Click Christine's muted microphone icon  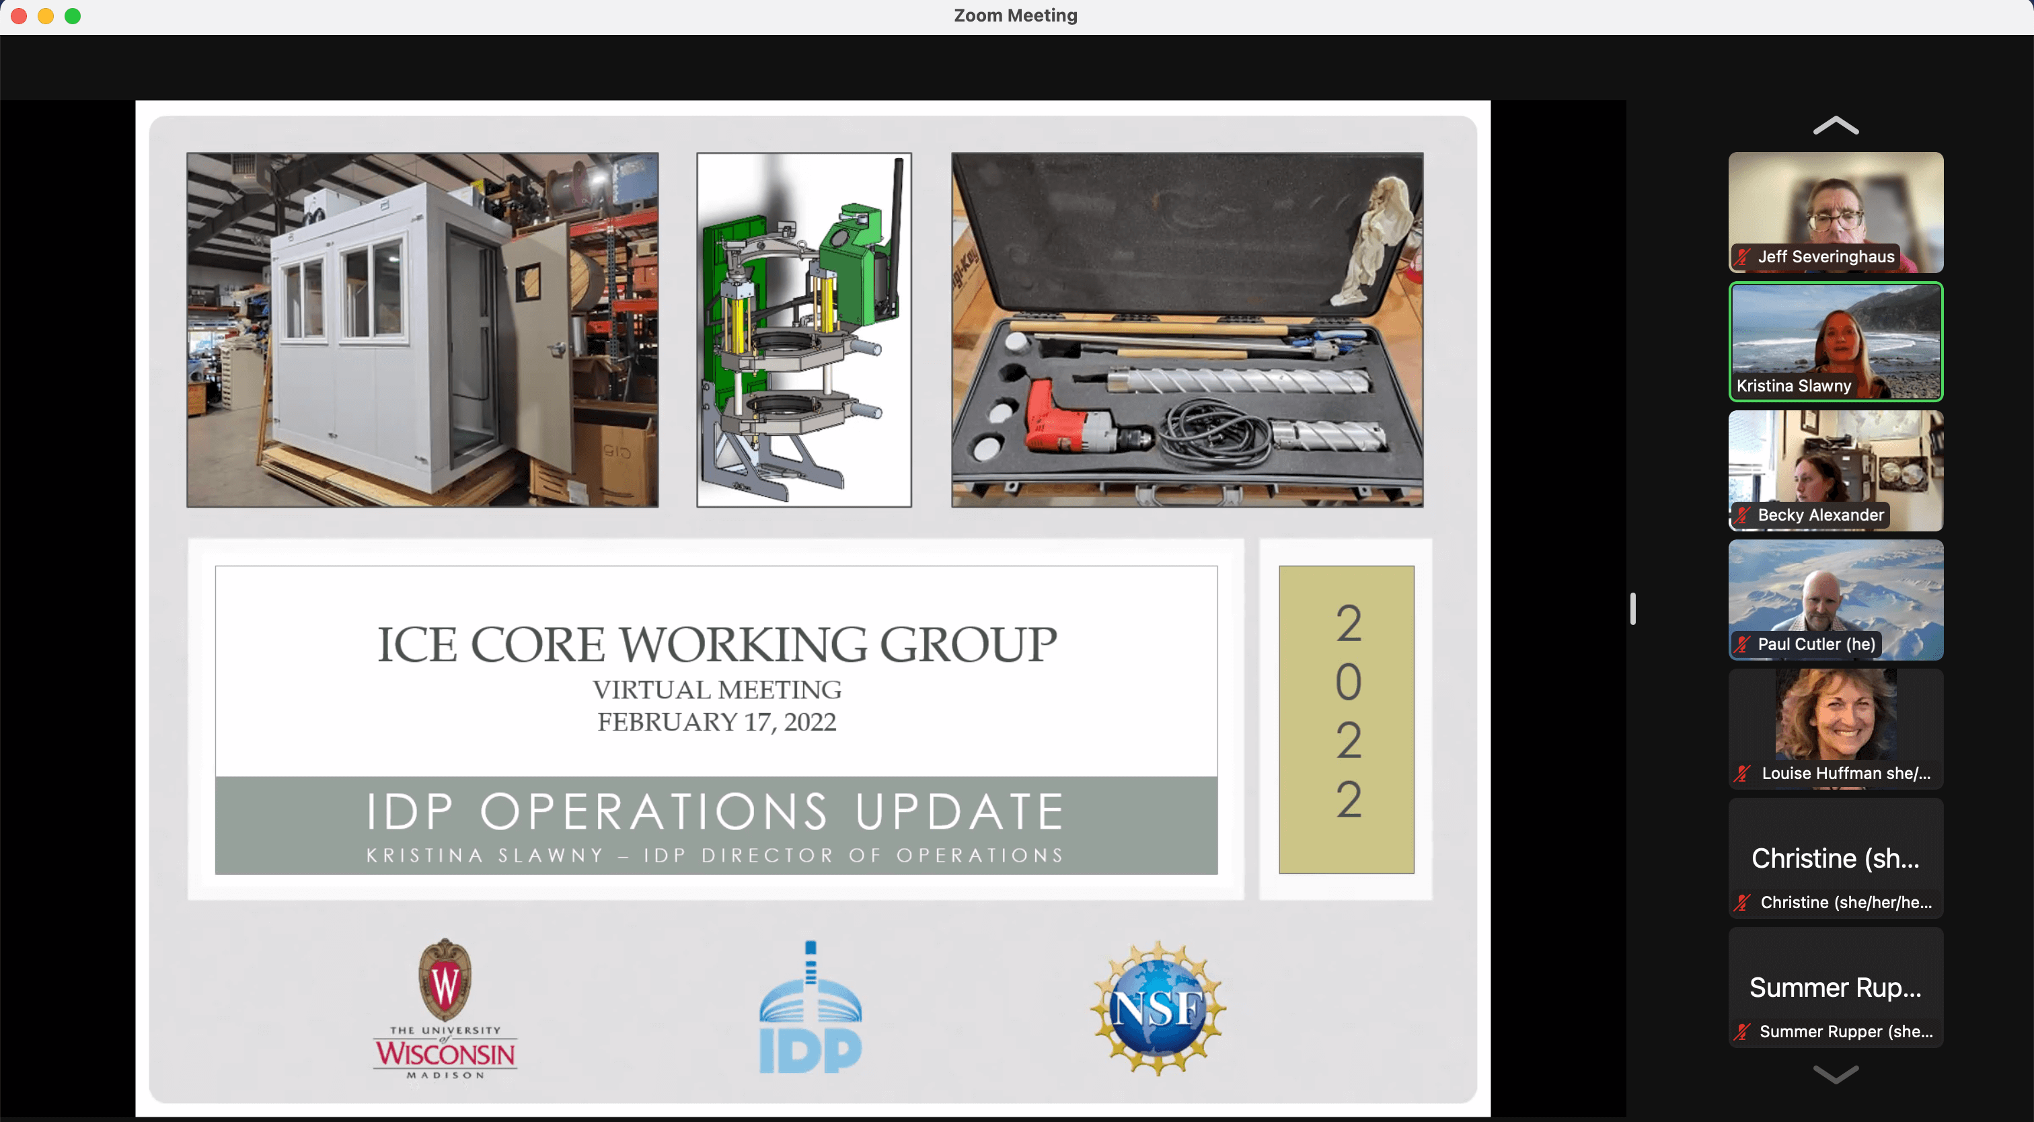(x=1743, y=903)
